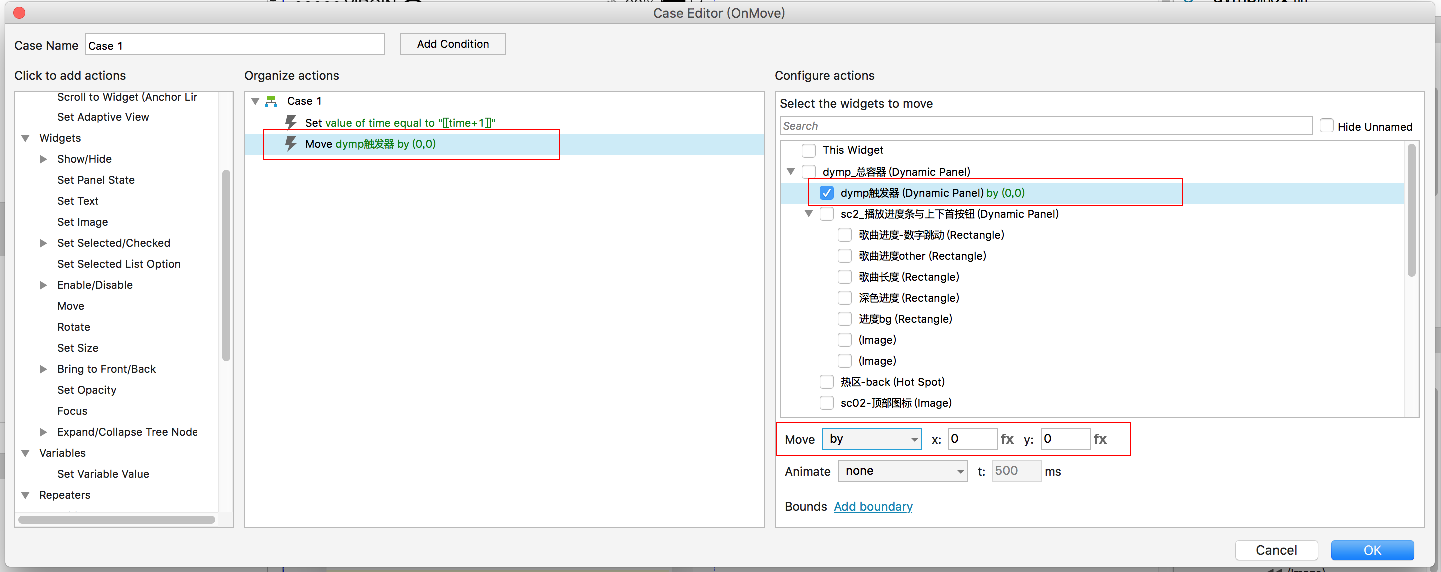Click lightning icon beside Move dymp action
The image size is (1441, 572).
tap(291, 143)
